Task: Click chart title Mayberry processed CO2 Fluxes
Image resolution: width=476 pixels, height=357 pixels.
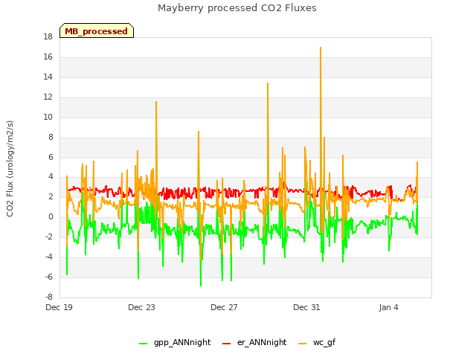Action: [237, 8]
